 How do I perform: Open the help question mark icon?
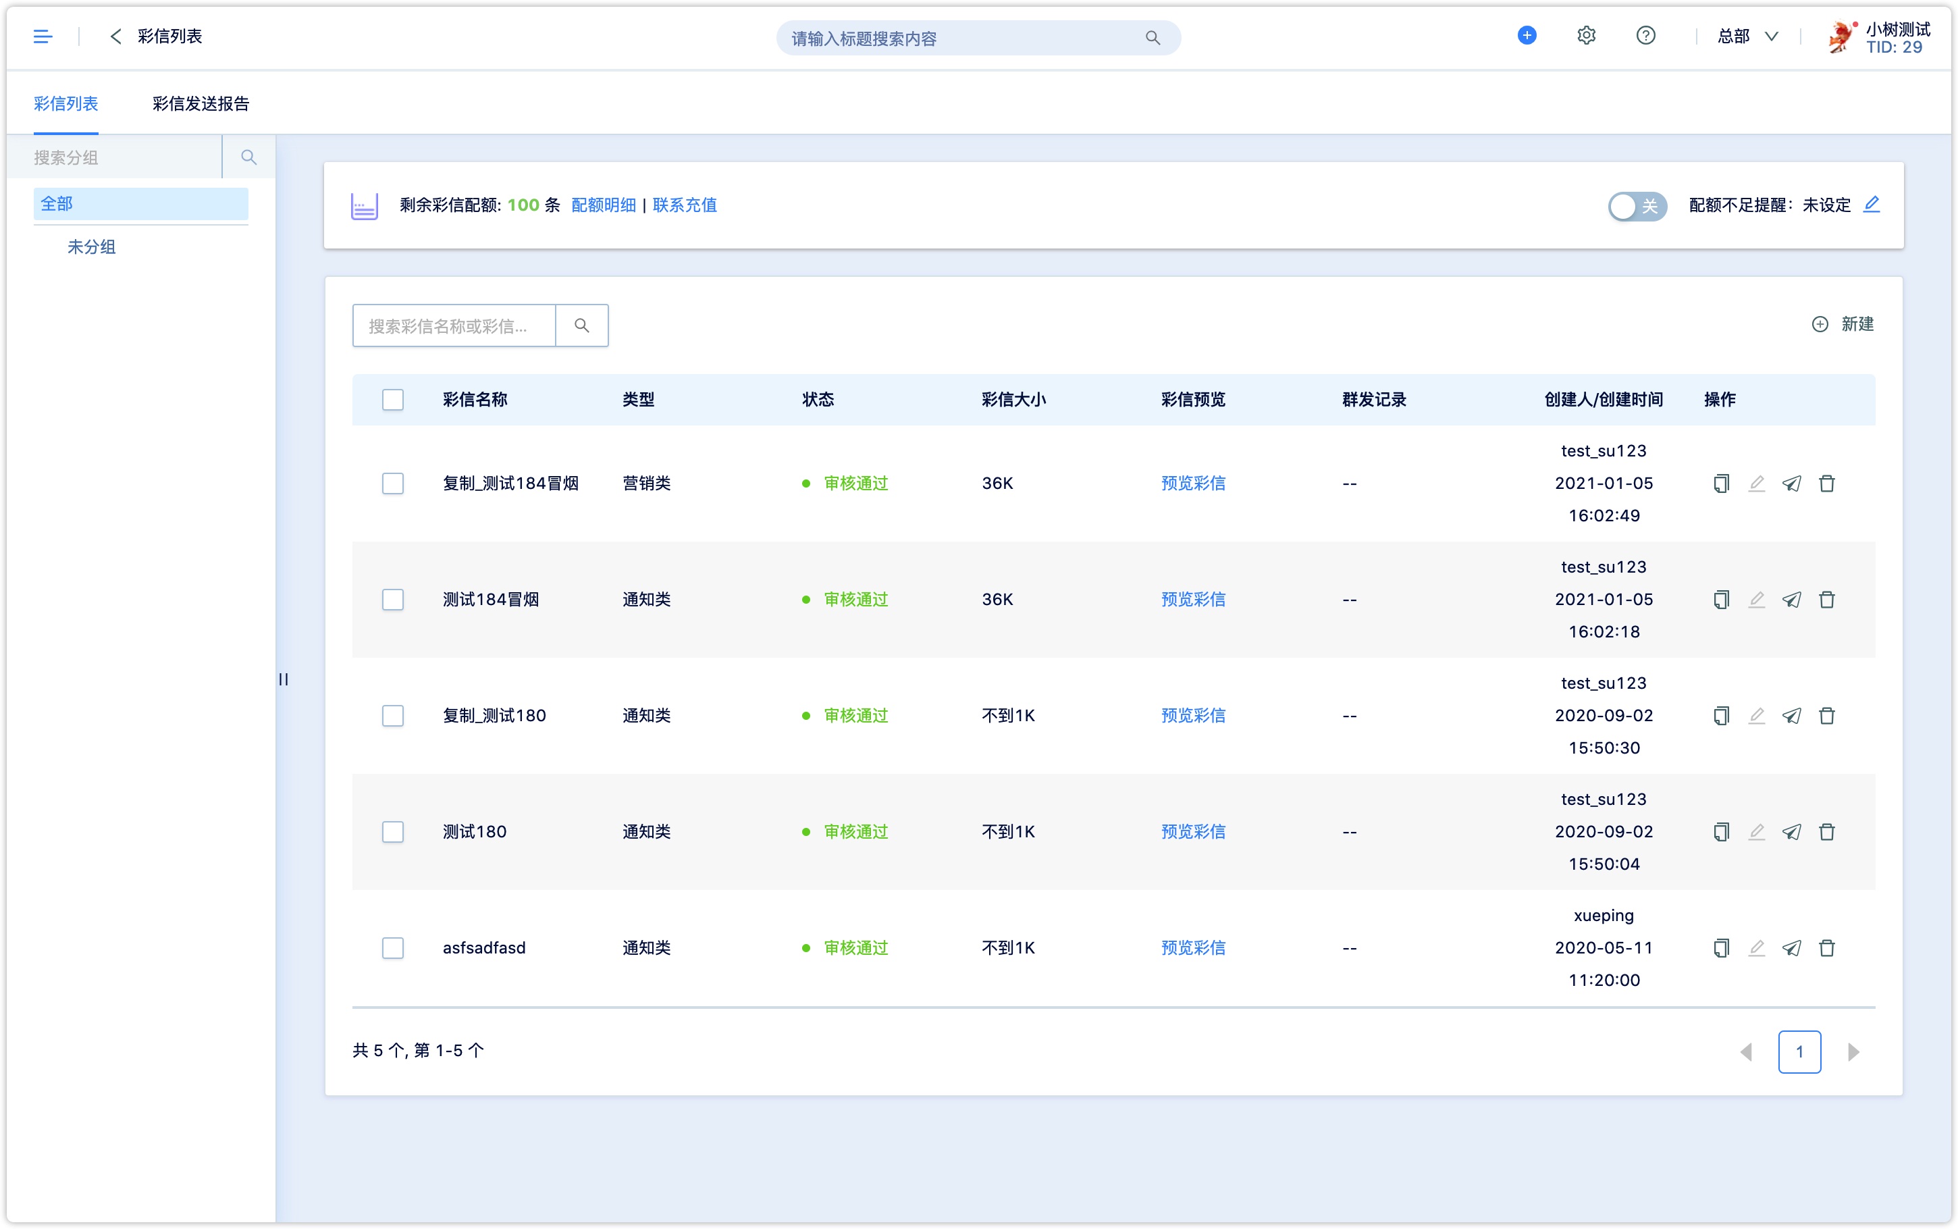point(1645,36)
